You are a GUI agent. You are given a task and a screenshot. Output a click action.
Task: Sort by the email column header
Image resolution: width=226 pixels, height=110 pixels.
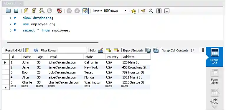coord(66,57)
